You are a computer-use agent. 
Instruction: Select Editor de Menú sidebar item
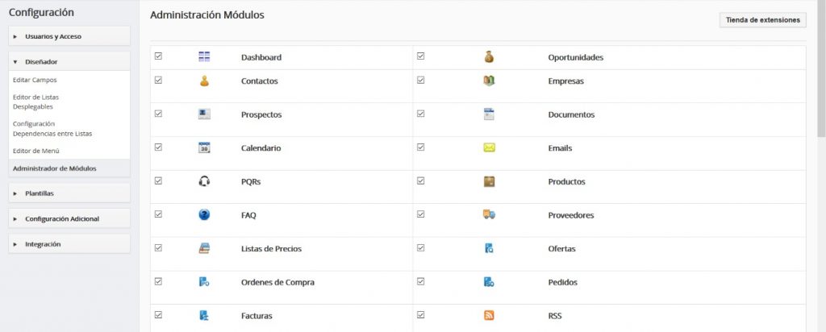[36, 151]
